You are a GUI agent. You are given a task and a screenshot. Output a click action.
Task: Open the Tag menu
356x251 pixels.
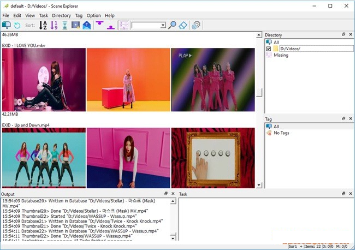79,15
